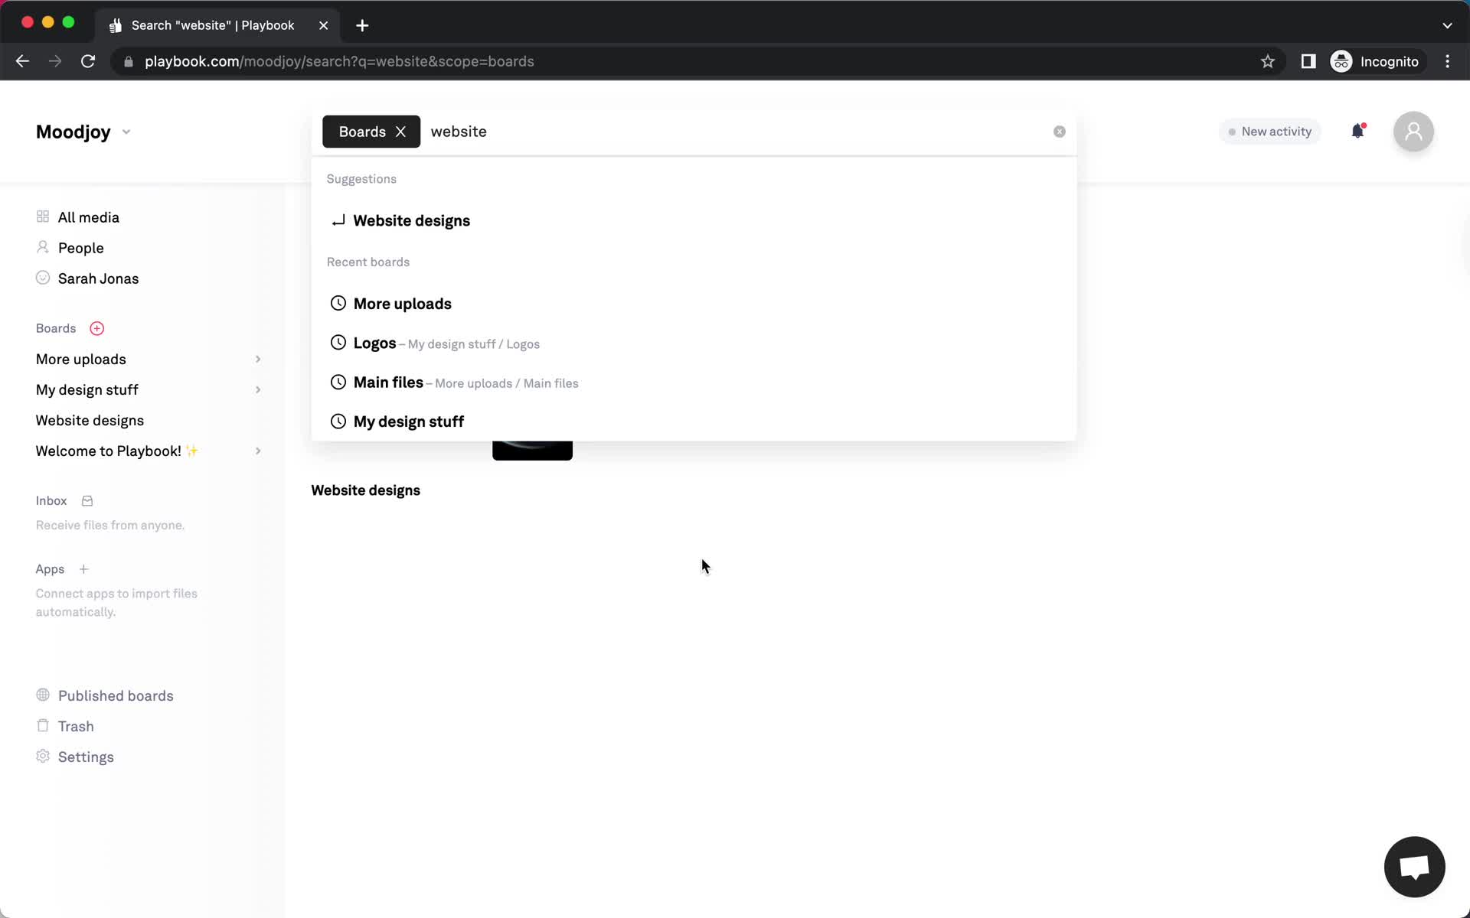The width and height of the screenshot is (1470, 918).
Task: Click the user profile avatar icon
Action: [x=1413, y=131]
